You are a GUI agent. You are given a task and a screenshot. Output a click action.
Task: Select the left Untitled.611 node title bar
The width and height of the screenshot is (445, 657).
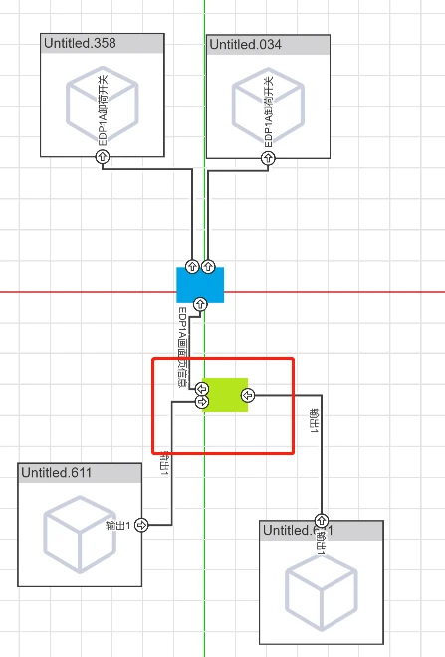(x=80, y=473)
